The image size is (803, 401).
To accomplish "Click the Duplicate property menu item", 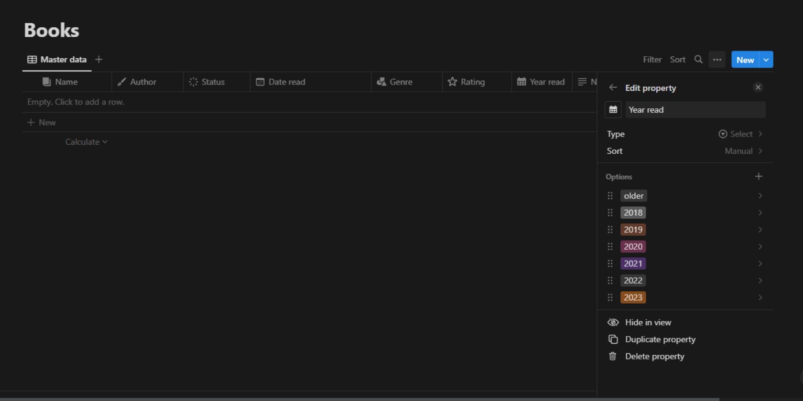I will pyautogui.click(x=685, y=339).
